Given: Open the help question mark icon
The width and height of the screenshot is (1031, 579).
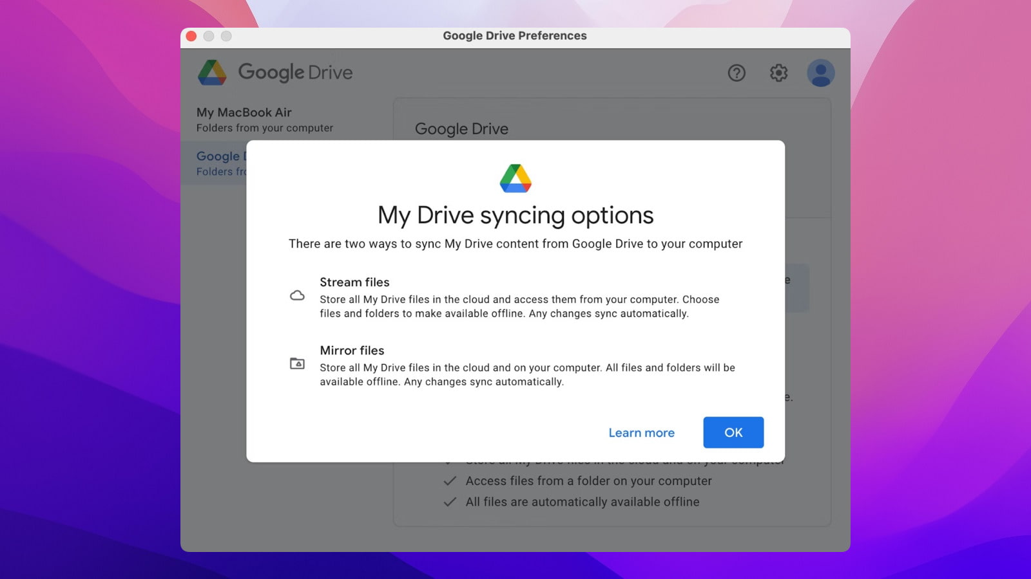Looking at the screenshot, I should [737, 73].
